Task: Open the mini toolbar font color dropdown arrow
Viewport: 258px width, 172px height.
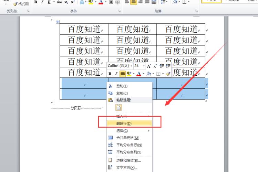Action: tap(143, 74)
